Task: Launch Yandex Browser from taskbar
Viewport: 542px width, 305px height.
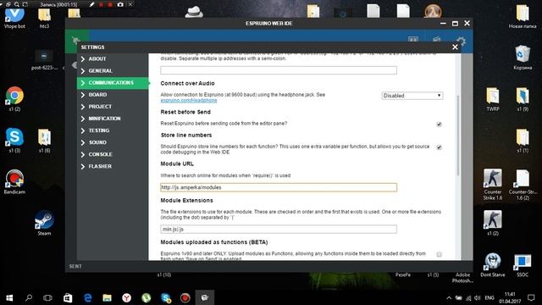Action: coord(126,297)
